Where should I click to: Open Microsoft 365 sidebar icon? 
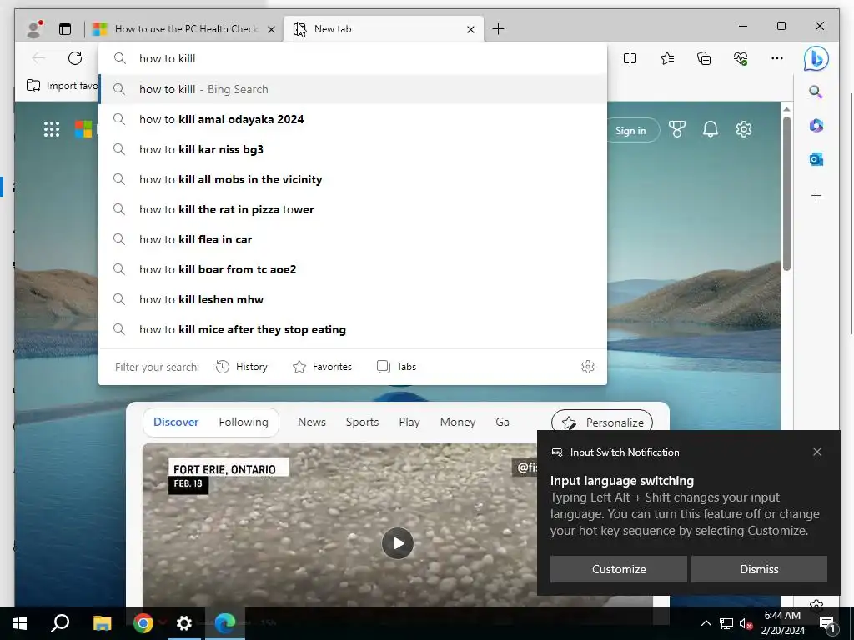click(x=816, y=126)
